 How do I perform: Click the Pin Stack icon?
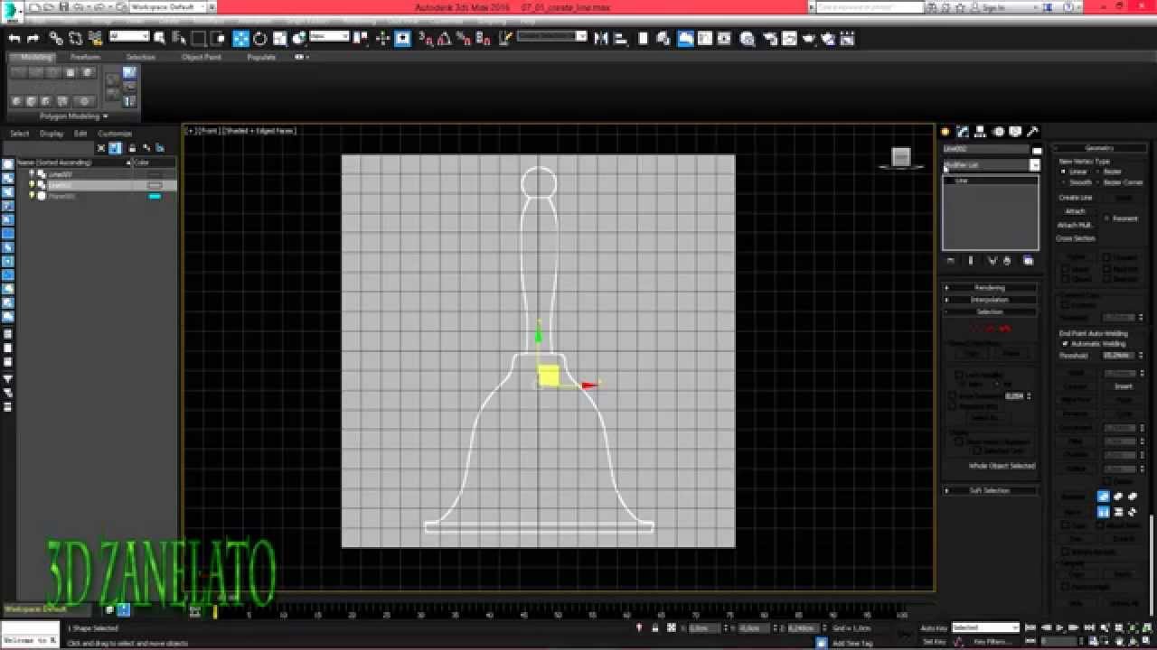pos(950,261)
